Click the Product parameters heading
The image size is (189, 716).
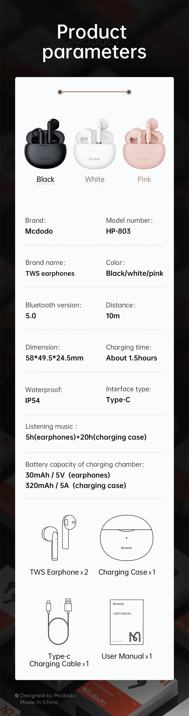pos(94,42)
